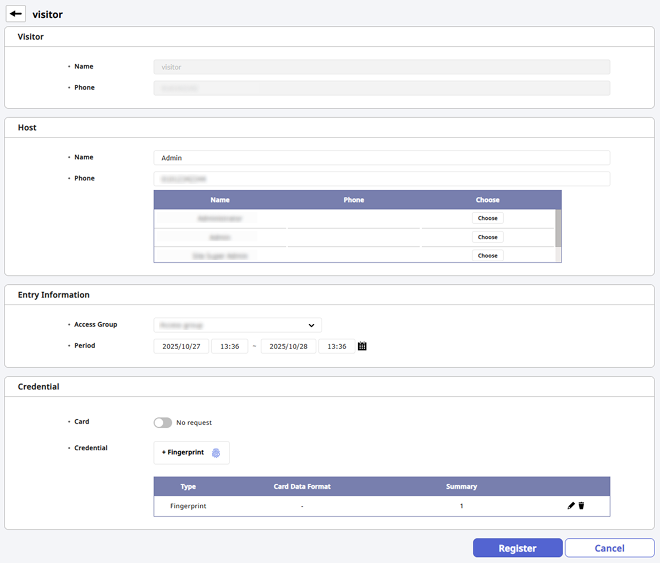Open the Period calendar picker icon
660x563 pixels.
tap(362, 346)
